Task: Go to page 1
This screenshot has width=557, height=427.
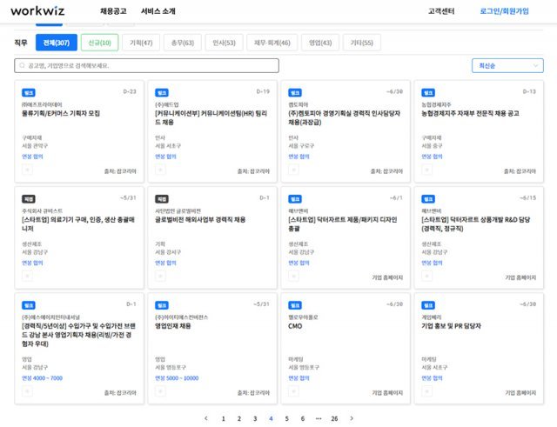Action: tap(224, 418)
